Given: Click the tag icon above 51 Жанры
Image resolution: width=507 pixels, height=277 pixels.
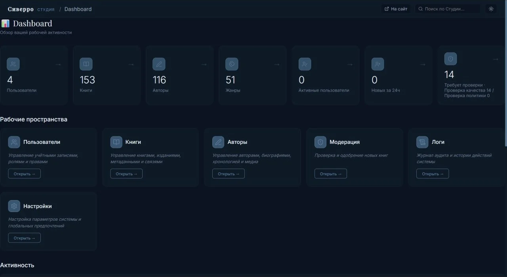Looking at the screenshot, I should point(232,64).
